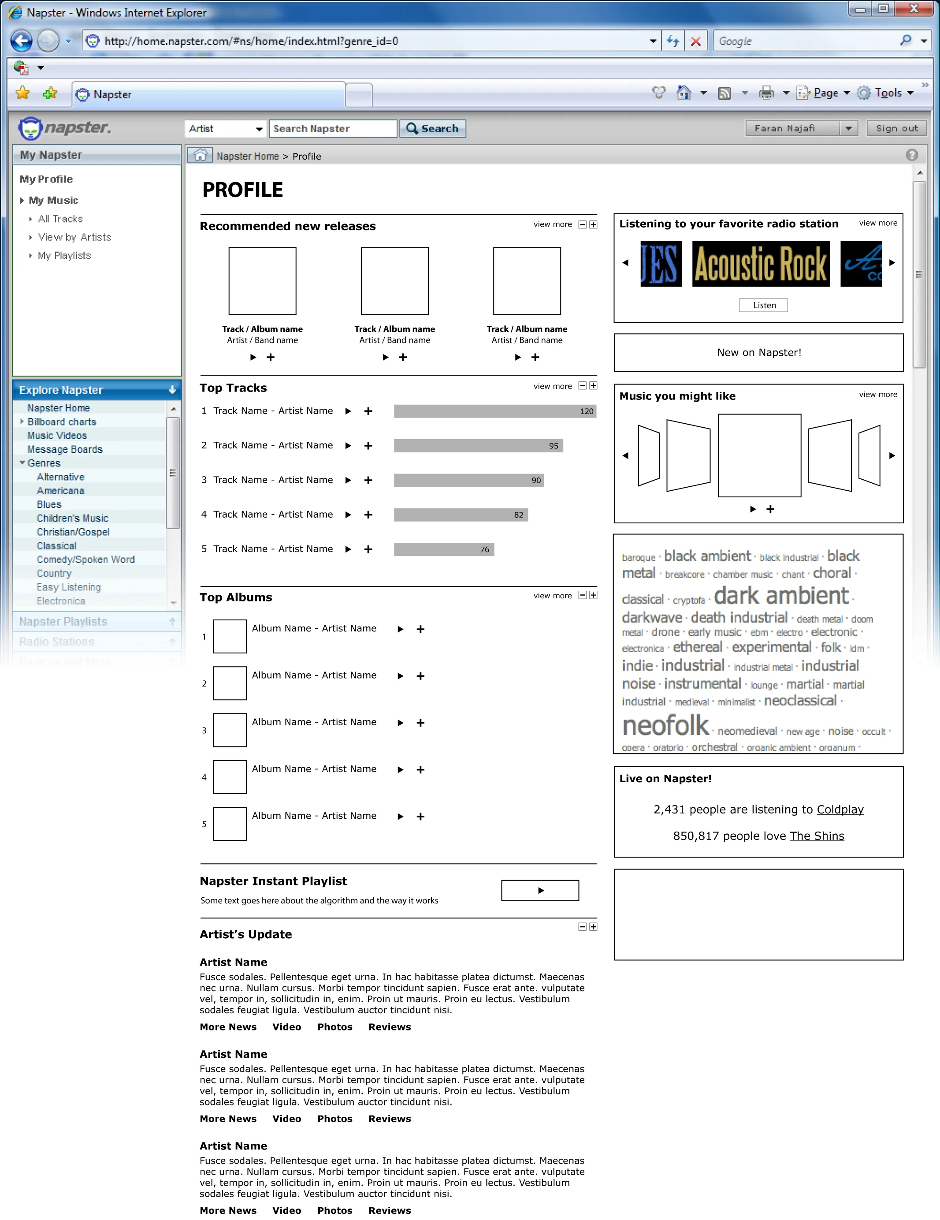The height and width of the screenshot is (1220, 940).
Task: Click the Sign out button
Action: point(896,128)
